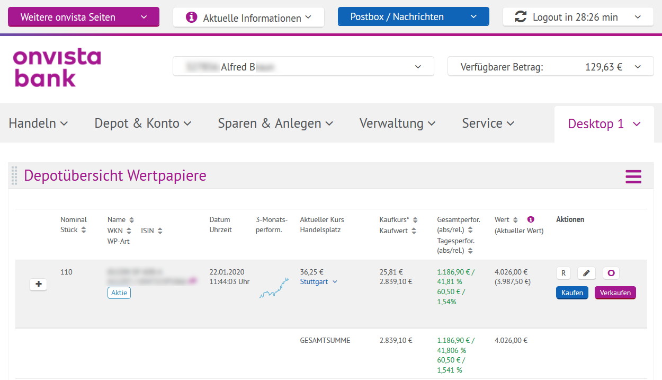Click the onvista bank logo

57,68
